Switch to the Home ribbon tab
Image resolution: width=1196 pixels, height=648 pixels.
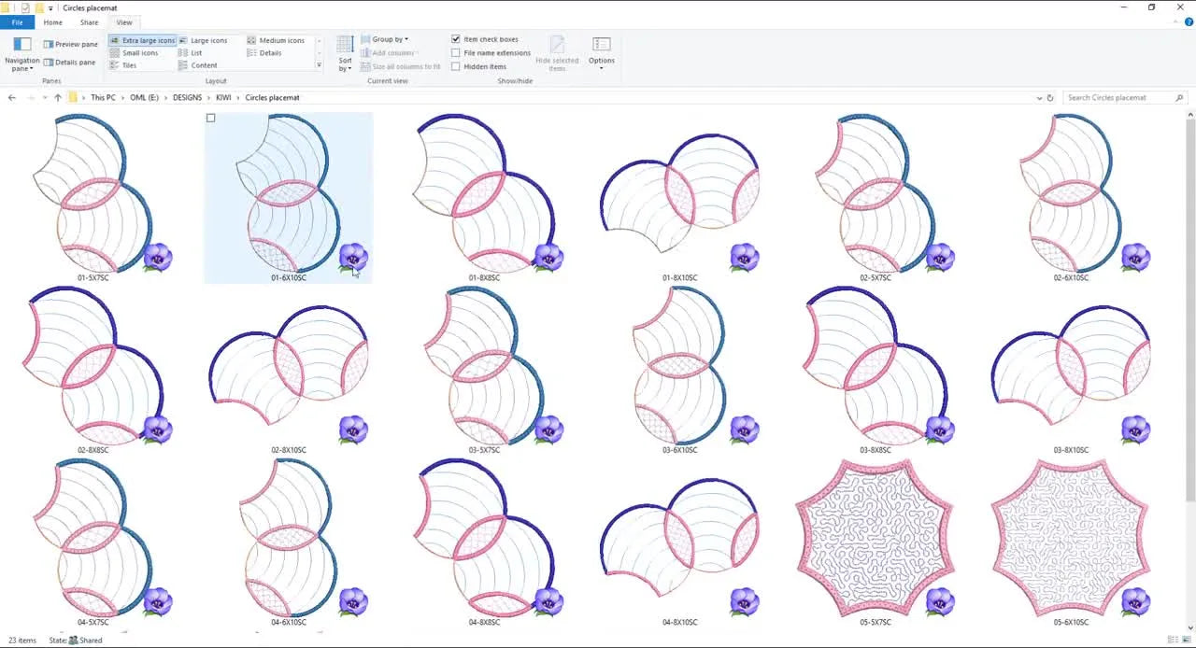pos(52,22)
